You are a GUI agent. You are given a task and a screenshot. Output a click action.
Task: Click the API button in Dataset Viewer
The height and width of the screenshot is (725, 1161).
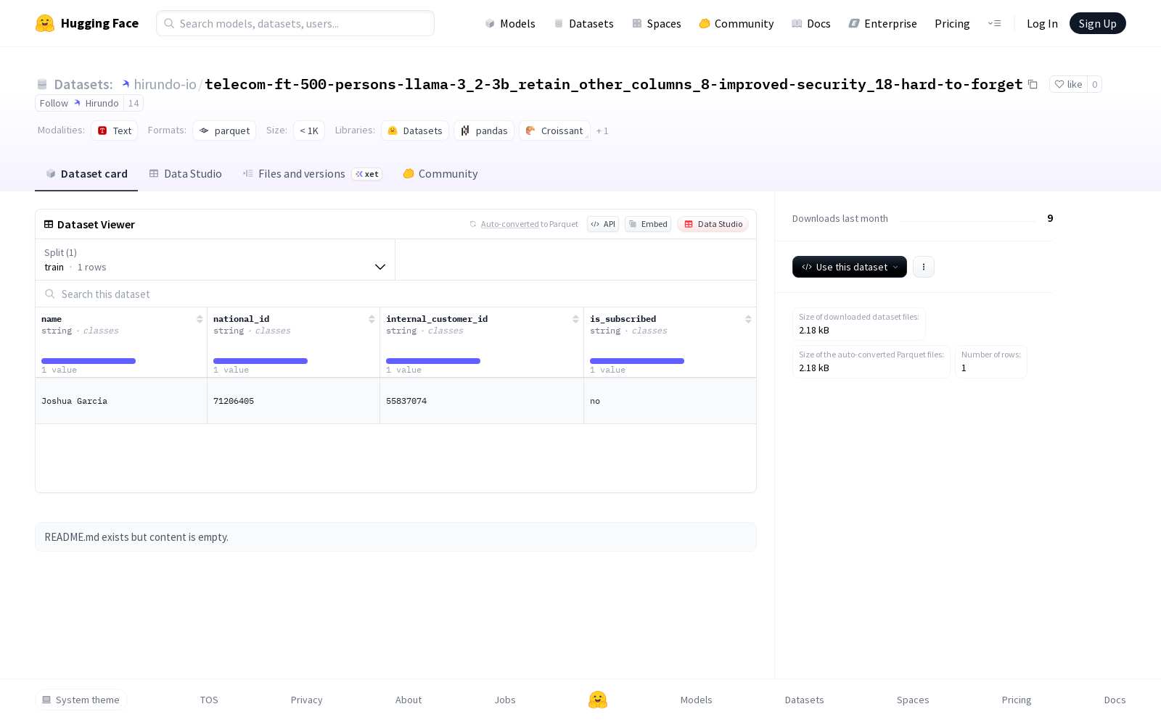click(x=603, y=224)
